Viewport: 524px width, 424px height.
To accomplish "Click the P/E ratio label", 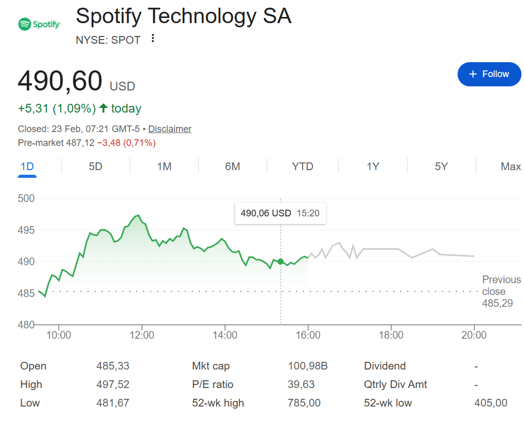I will pos(213,384).
